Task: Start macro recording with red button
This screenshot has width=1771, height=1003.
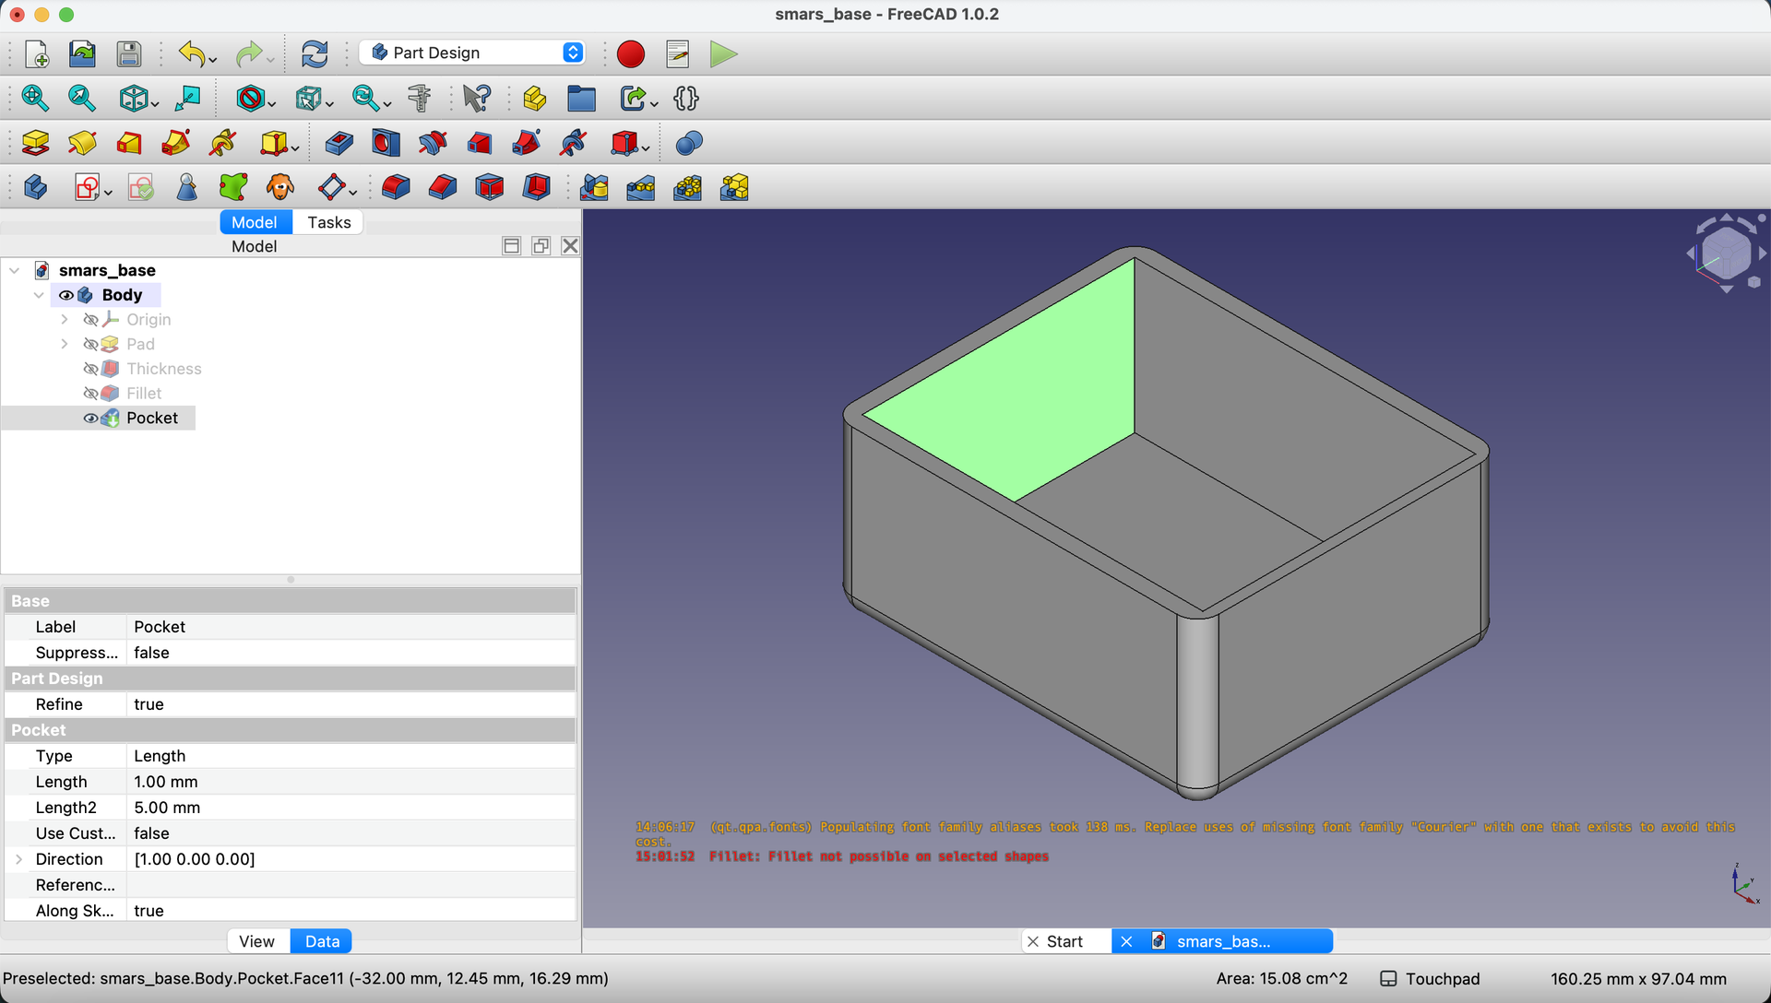Action: click(x=631, y=54)
